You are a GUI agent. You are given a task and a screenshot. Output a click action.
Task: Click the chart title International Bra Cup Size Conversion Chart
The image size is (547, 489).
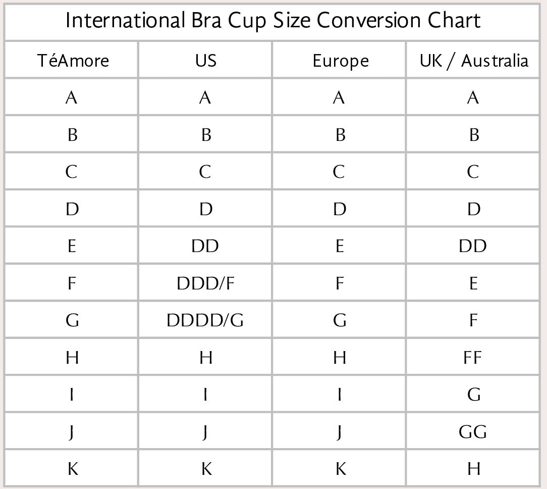point(272,21)
